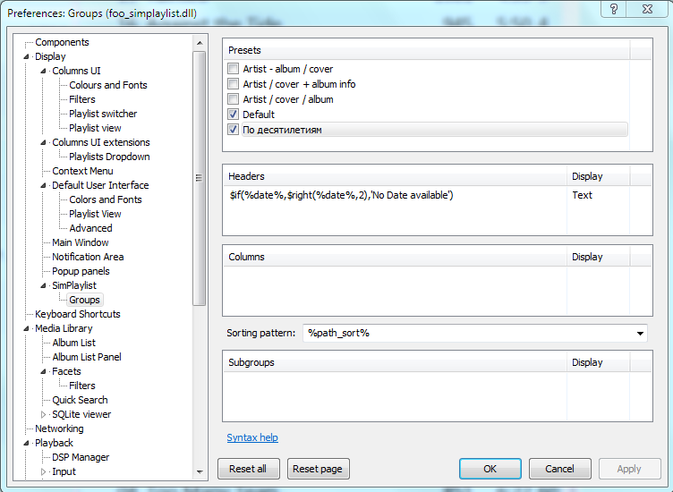Click the Reset page button
The height and width of the screenshot is (492, 673).
point(318,469)
